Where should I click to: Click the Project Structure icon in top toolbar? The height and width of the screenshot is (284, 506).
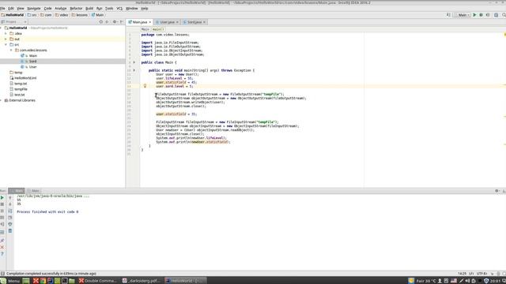pos(496,15)
